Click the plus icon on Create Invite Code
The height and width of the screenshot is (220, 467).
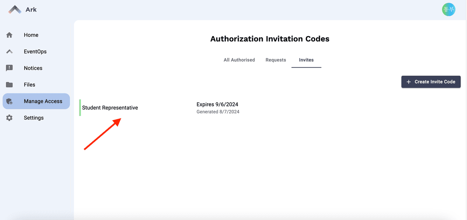(409, 82)
